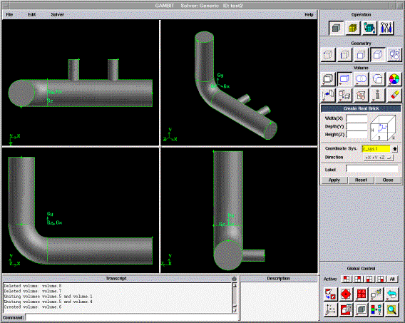The image size is (405, 323).
Task: Select the Geometry operation icon
Action: (336, 28)
